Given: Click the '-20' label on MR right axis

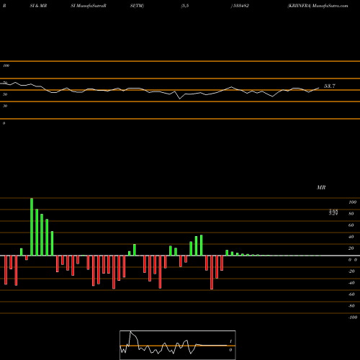Looking at the screenshot, I should (x=351, y=271).
